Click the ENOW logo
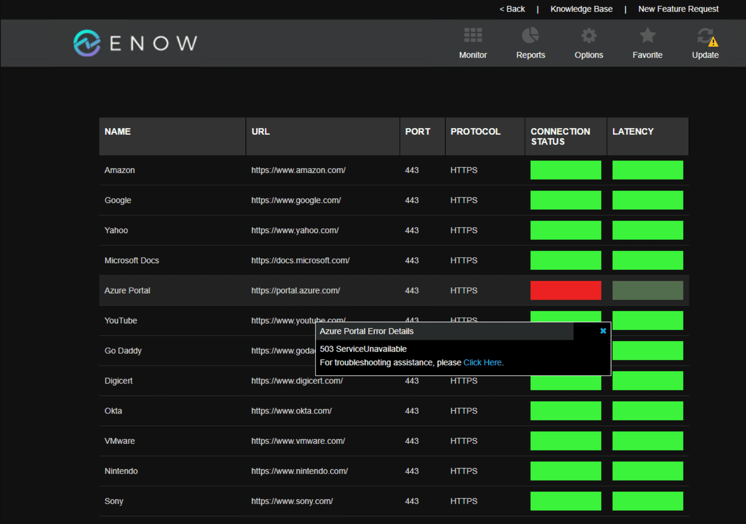 [x=134, y=42]
